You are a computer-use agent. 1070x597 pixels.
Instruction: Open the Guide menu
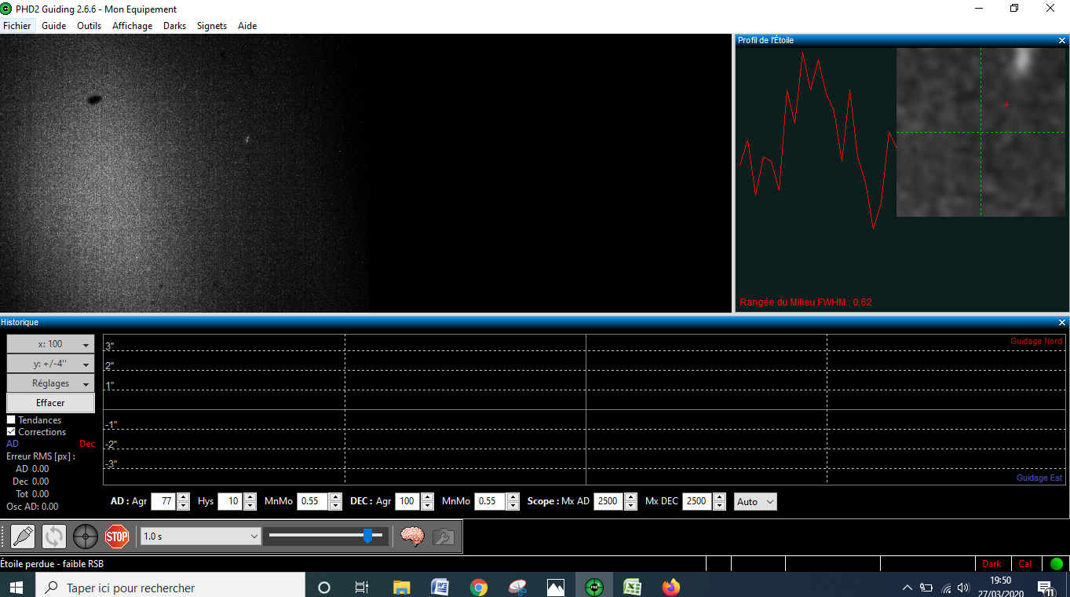54,26
